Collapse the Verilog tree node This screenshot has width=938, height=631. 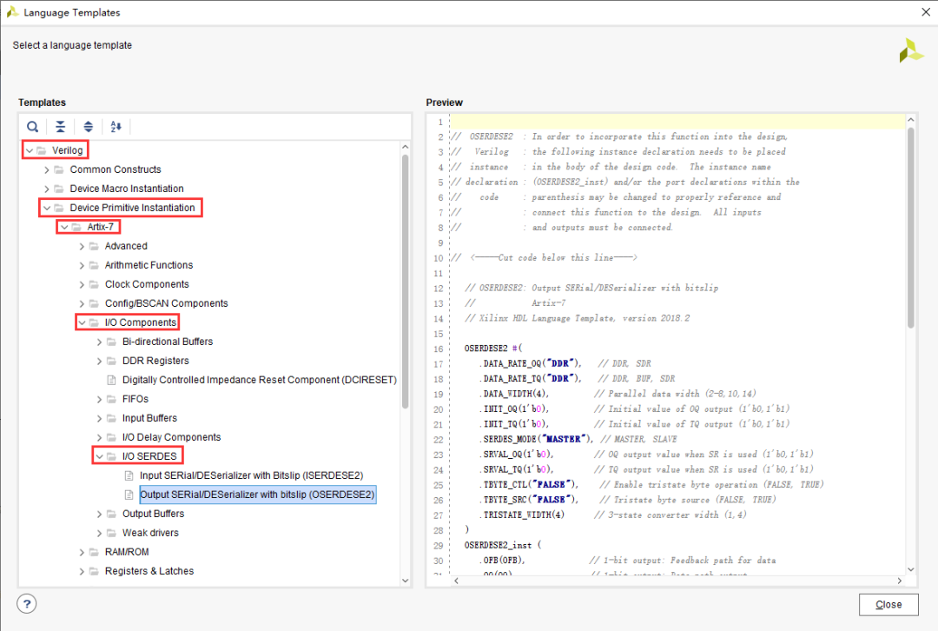pyautogui.click(x=30, y=150)
